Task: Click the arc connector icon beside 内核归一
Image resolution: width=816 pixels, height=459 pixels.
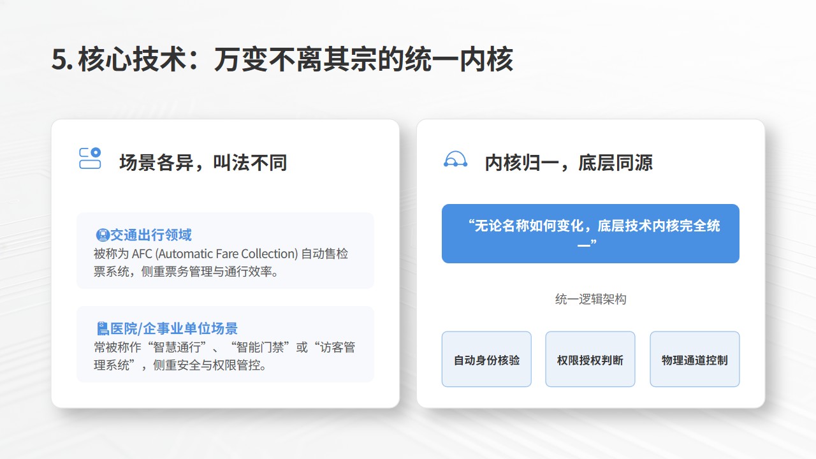Action: click(455, 159)
